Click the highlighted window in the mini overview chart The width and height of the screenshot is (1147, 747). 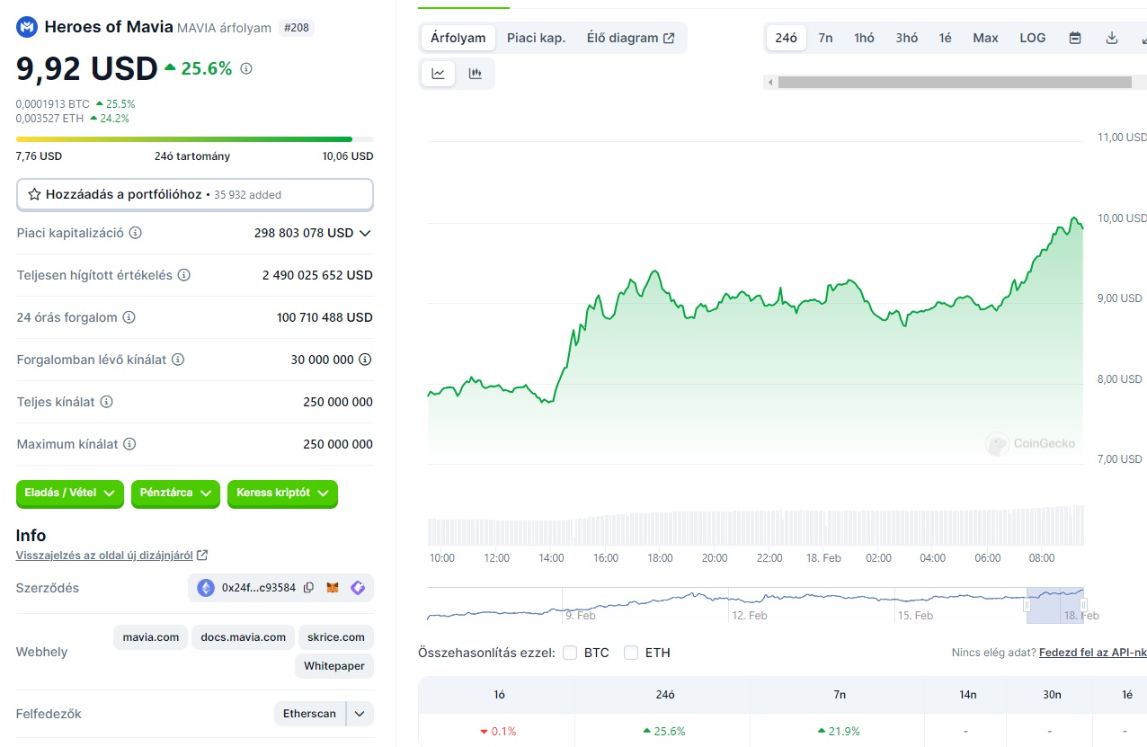(x=1055, y=605)
